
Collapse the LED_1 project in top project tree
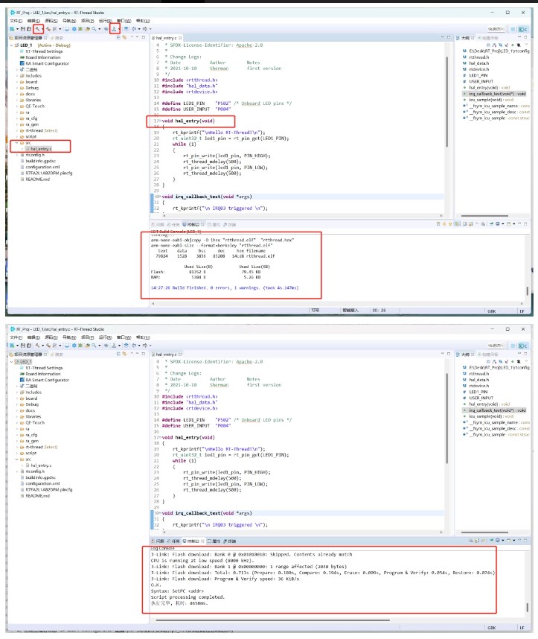(x=11, y=45)
